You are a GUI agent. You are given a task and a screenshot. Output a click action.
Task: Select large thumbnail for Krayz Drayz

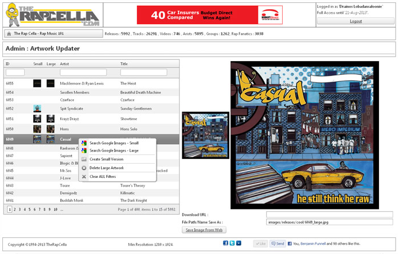tap(50, 119)
